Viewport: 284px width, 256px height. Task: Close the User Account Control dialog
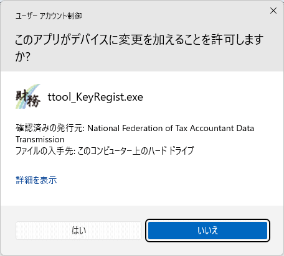point(273,11)
